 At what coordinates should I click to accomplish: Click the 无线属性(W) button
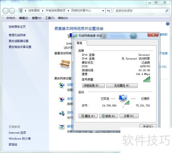(x=122, y=86)
